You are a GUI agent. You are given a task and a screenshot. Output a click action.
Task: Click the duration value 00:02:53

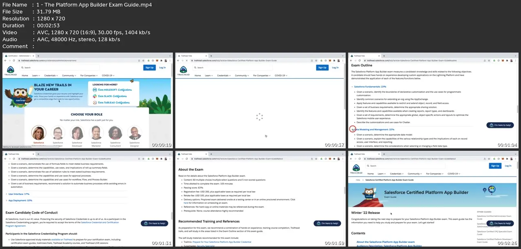click(49, 25)
